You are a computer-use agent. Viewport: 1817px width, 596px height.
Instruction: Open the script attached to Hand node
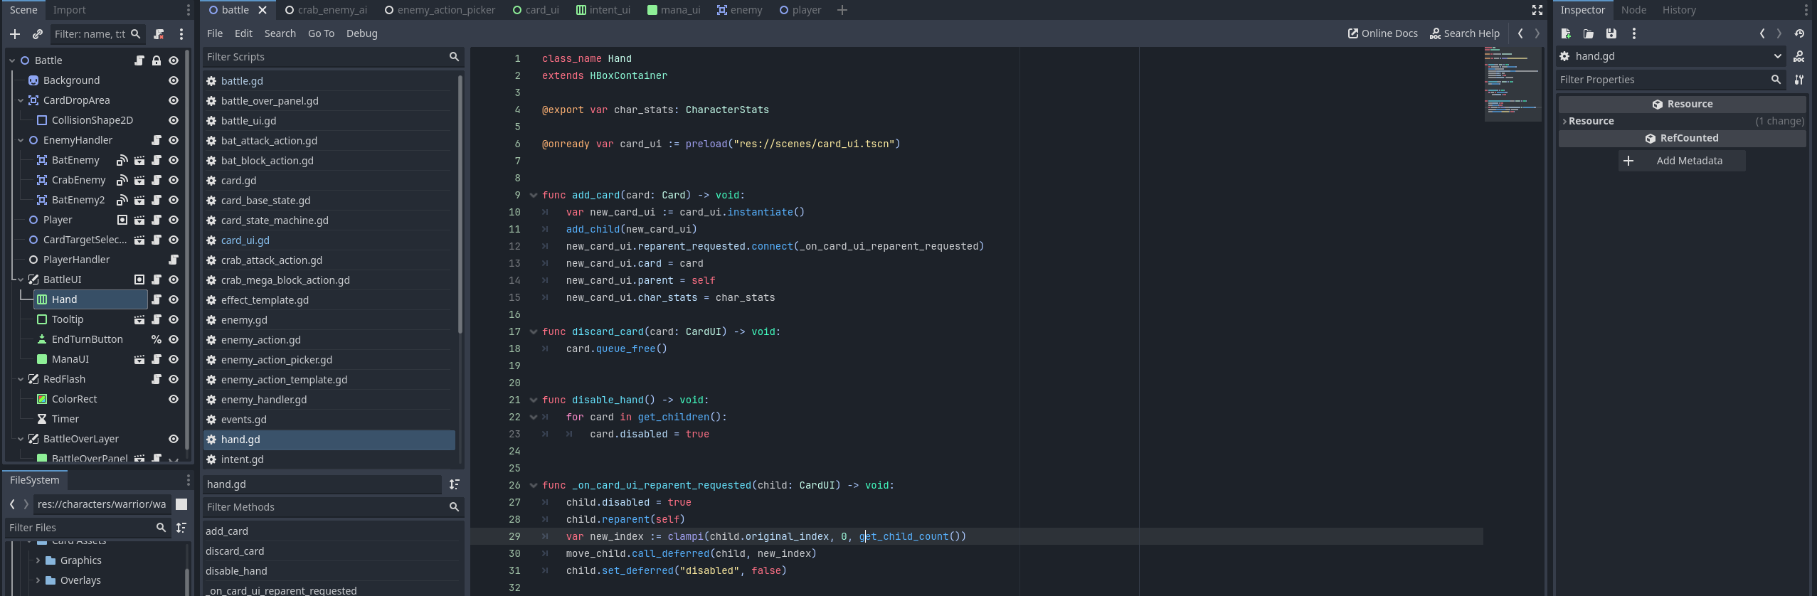(157, 299)
